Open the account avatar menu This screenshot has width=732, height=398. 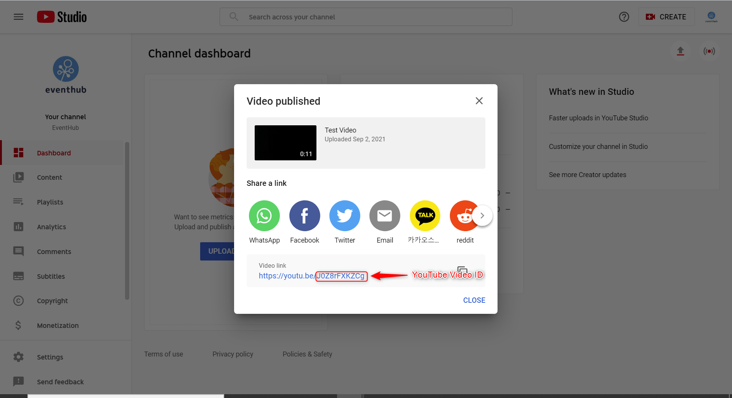pos(711,17)
